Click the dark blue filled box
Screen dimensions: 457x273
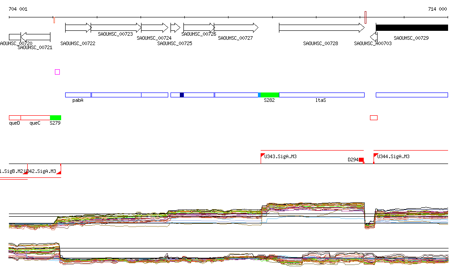coord(182,95)
